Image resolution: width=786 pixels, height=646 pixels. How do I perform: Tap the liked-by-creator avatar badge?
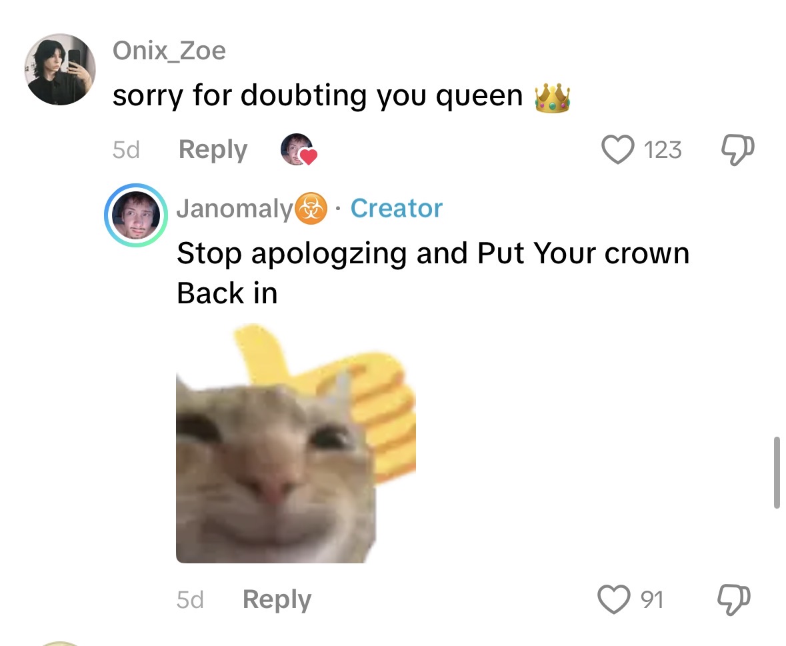(x=298, y=149)
